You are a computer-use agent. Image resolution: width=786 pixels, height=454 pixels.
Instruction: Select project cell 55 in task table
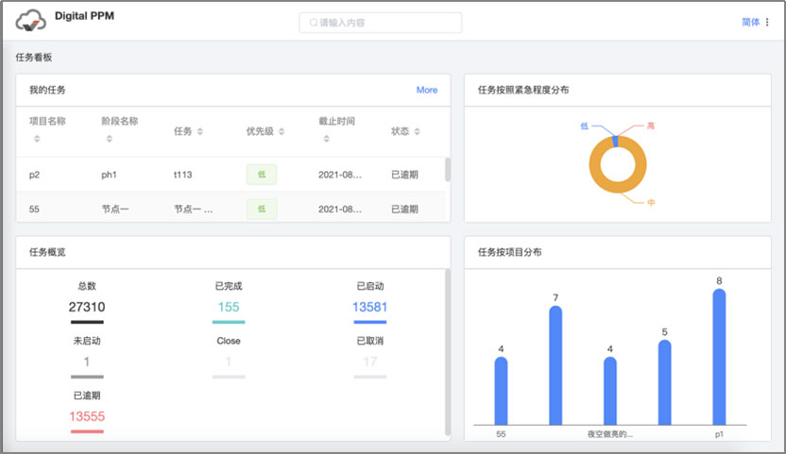click(x=34, y=209)
